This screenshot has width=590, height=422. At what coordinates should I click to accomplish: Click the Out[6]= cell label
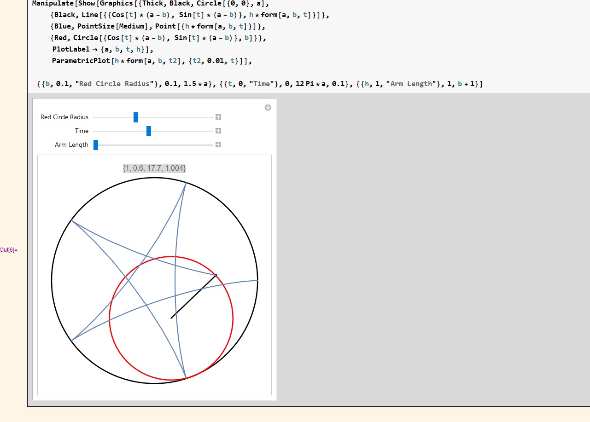click(9, 250)
